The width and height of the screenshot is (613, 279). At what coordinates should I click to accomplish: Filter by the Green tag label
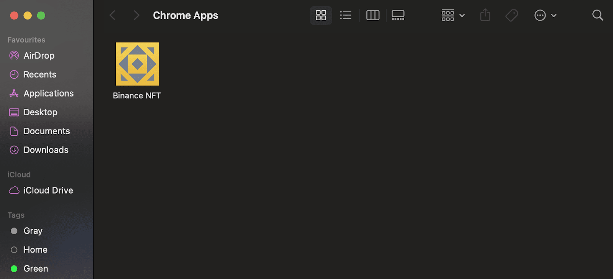[36, 269]
